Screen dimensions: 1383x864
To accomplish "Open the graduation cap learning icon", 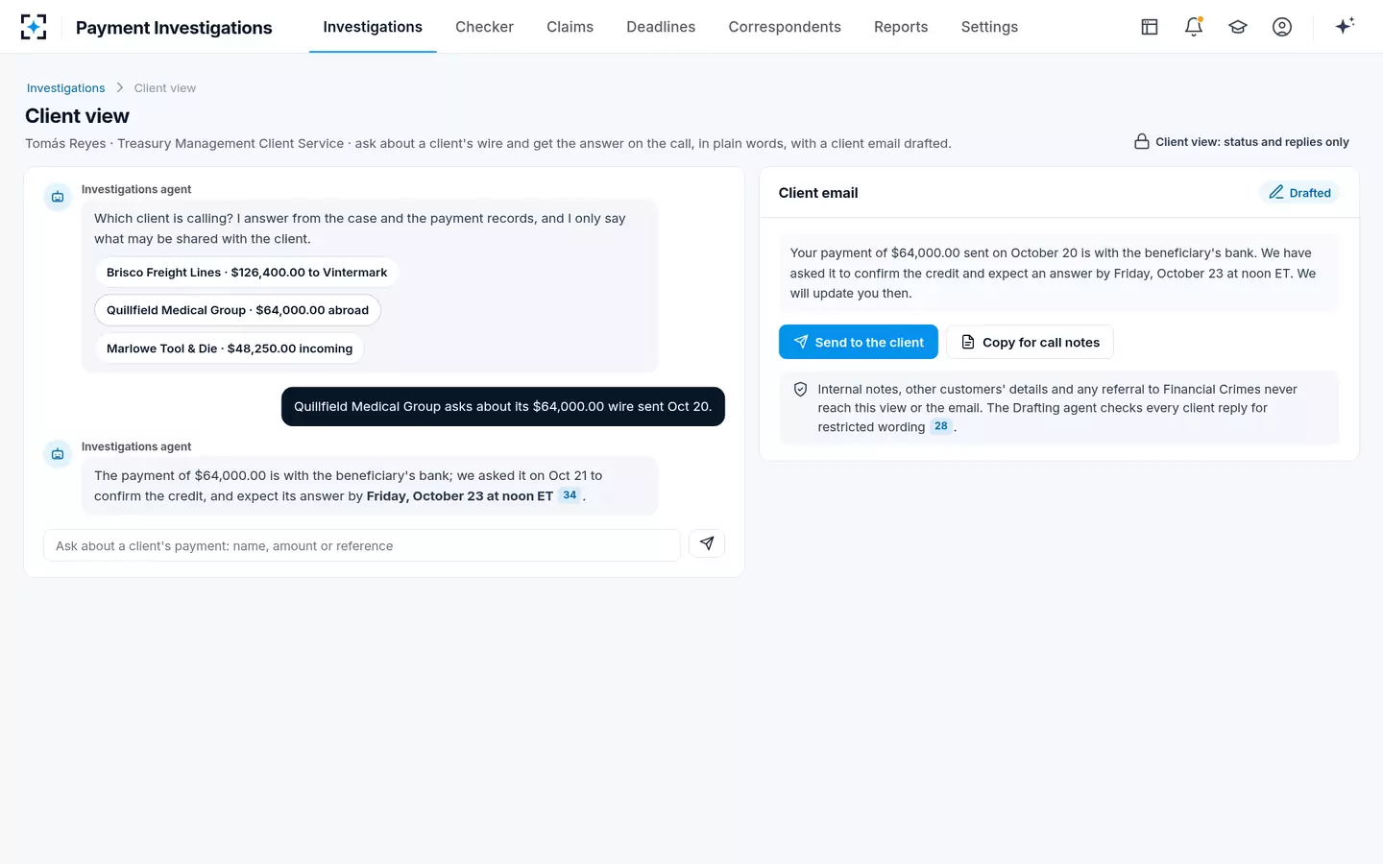I will (x=1238, y=27).
